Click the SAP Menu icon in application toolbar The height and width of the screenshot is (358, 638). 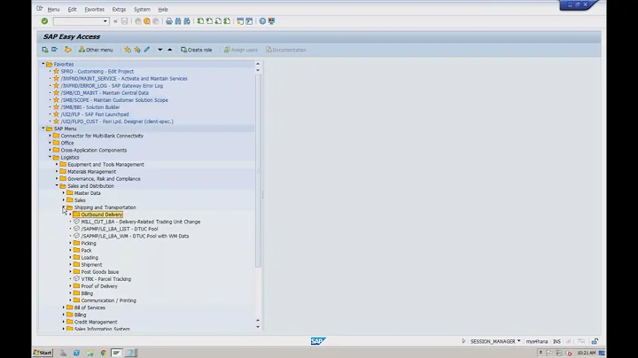pyautogui.click(x=55, y=50)
